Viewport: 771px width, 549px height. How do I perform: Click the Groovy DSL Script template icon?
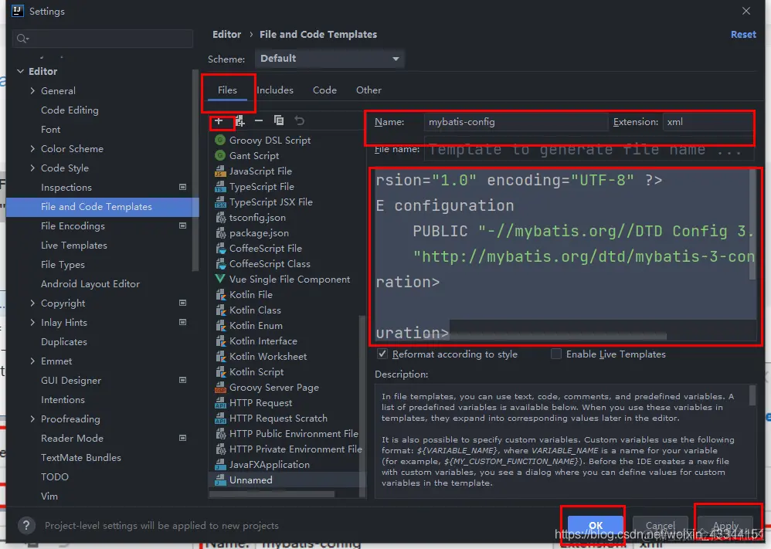[x=220, y=140]
